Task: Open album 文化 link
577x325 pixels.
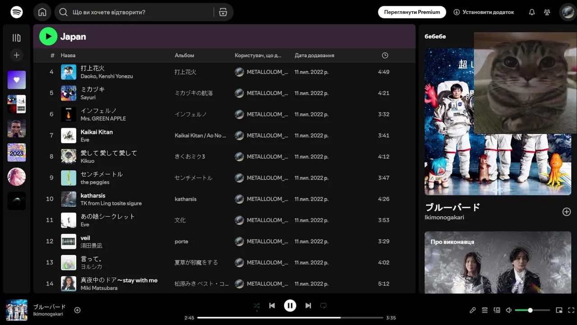Action: pyautogui.click(x=180, y=220)
